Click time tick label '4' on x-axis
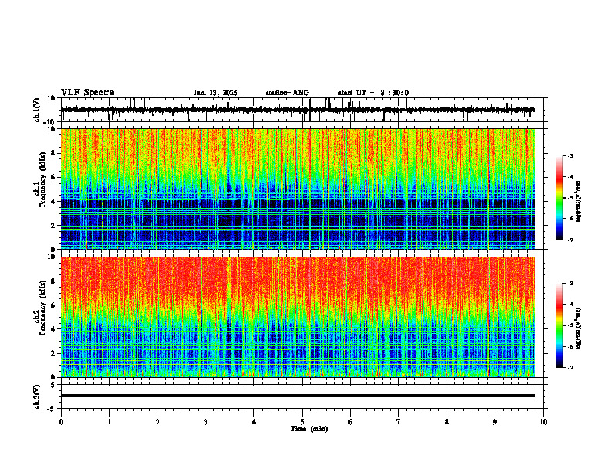The width and height of the screenshot is (612, 473). tap(254, 422)
